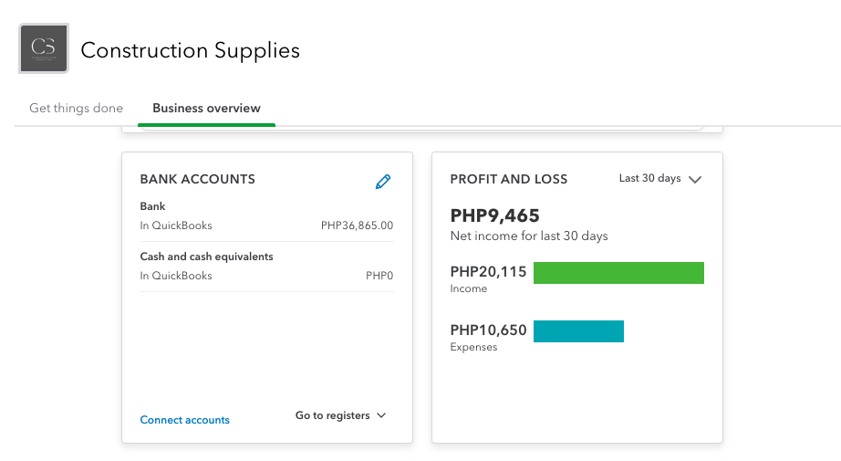Image resolution: width=841 pixels, height=461 pixels.
Task: Click the Net income for last 30 days text
Action: [529, 236]
